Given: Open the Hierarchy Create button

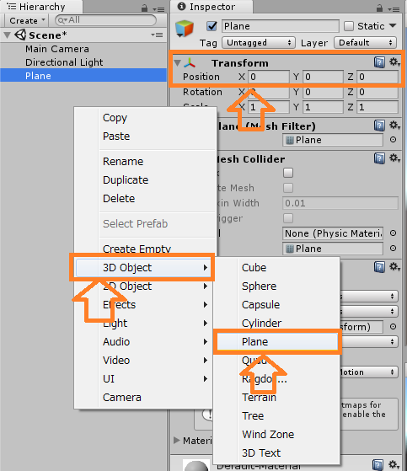Looking at the screenshot, I should pos(27,20).
